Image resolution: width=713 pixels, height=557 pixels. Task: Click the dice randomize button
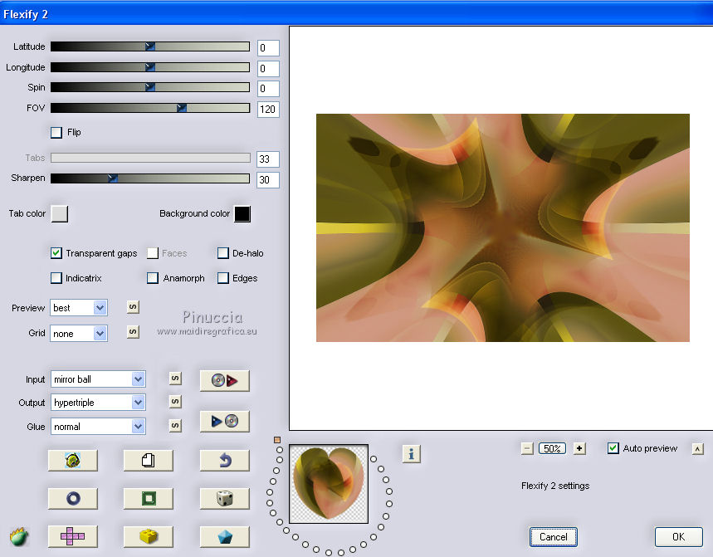click(x=225, y=498)
